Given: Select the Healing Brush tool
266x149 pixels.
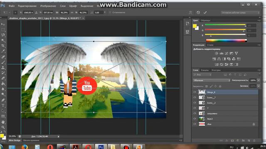Looking at the screenshot, I should coord(3,57).
